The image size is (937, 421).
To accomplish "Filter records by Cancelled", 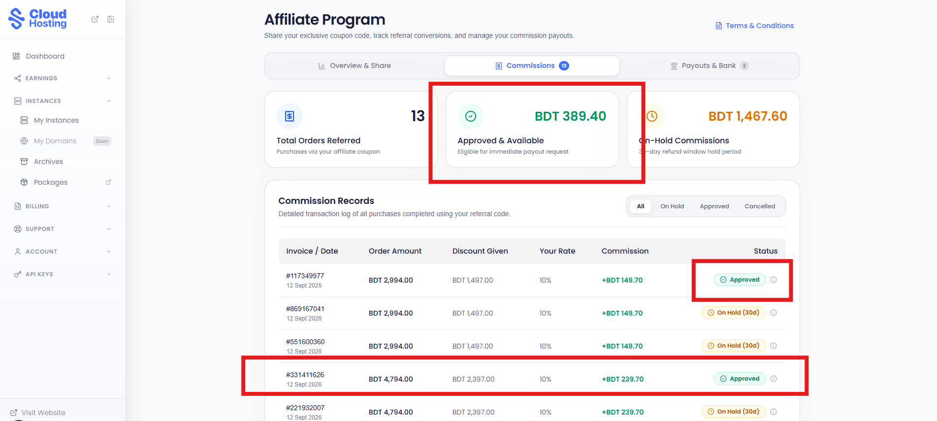I will pos(760,206).
